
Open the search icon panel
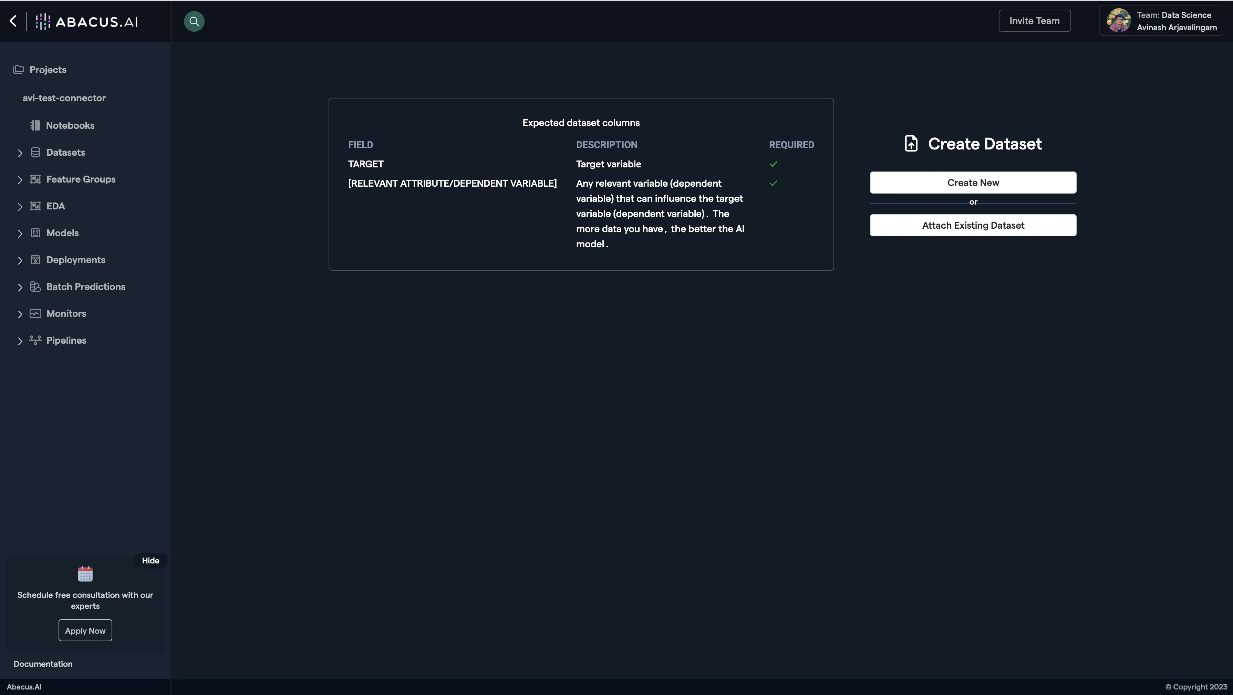tap(193, 20)
